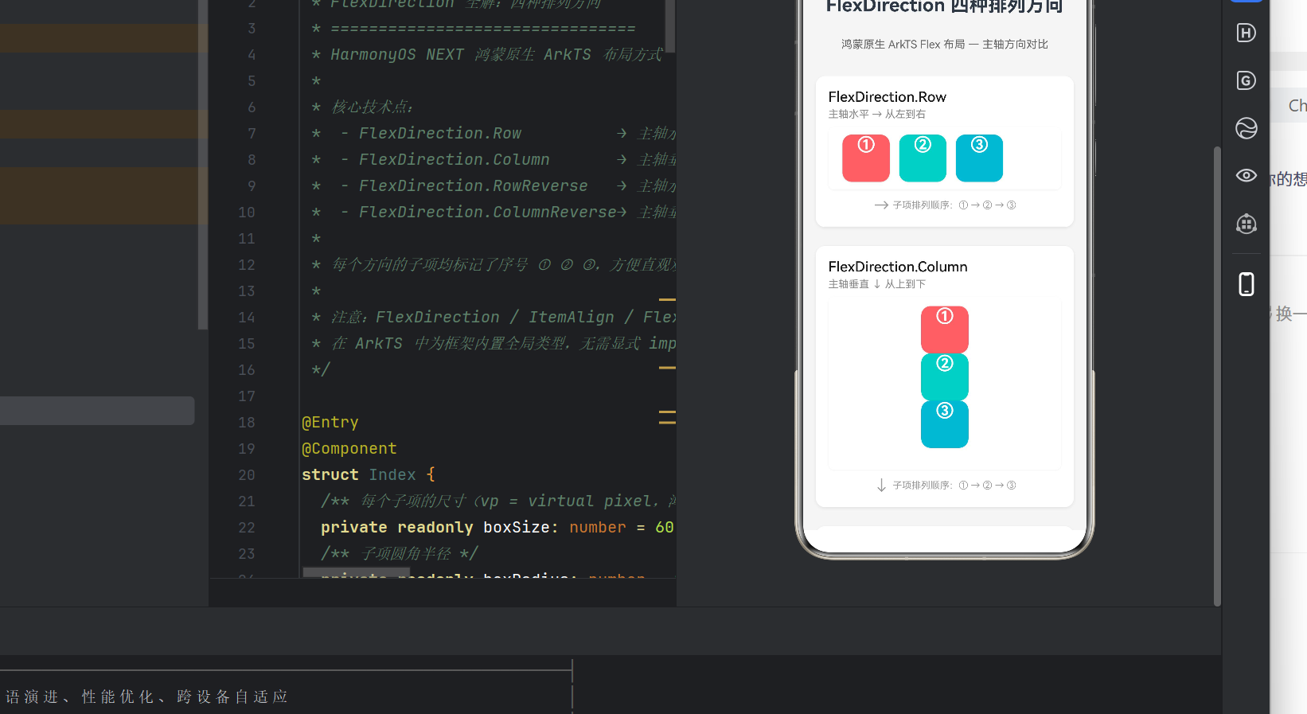Click the "在 ArkTS 中为框架内置全局类型" comment line
Viewport: 1307px width, 714px height.
click(494, 344)
